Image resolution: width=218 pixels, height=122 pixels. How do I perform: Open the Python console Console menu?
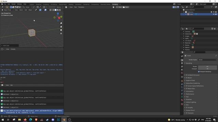coord(13,49)
